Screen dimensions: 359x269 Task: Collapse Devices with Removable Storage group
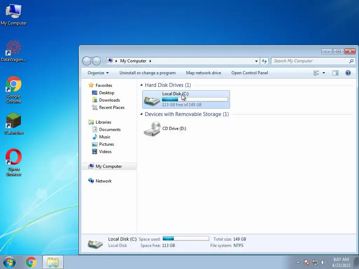coord(142,114)
